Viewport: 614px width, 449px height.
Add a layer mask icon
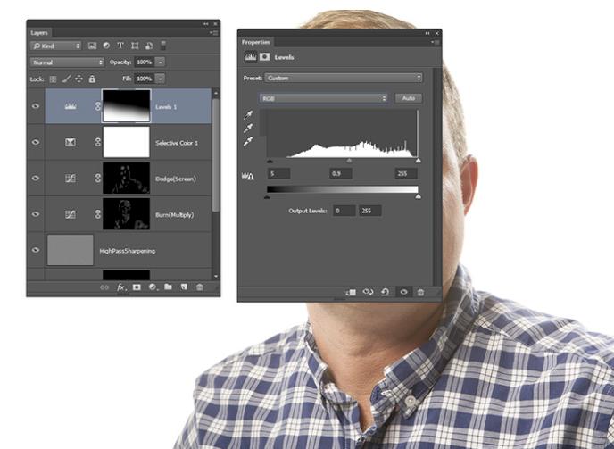point(137,287)
